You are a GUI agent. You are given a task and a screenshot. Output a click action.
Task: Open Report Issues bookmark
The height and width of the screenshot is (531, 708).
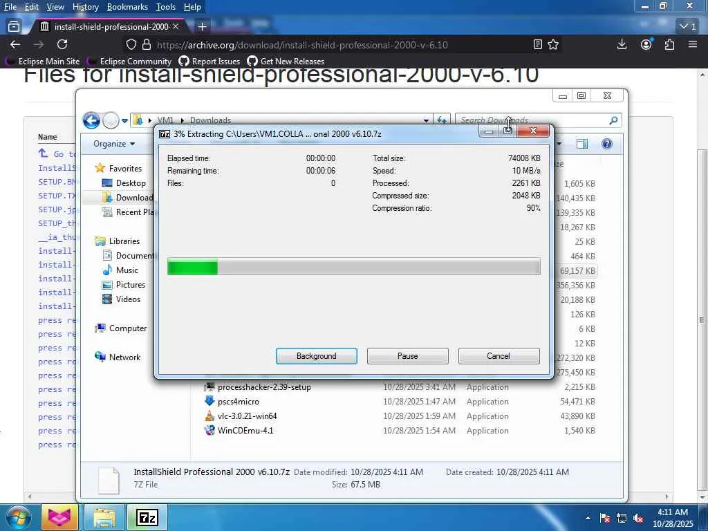click(209, 62)
